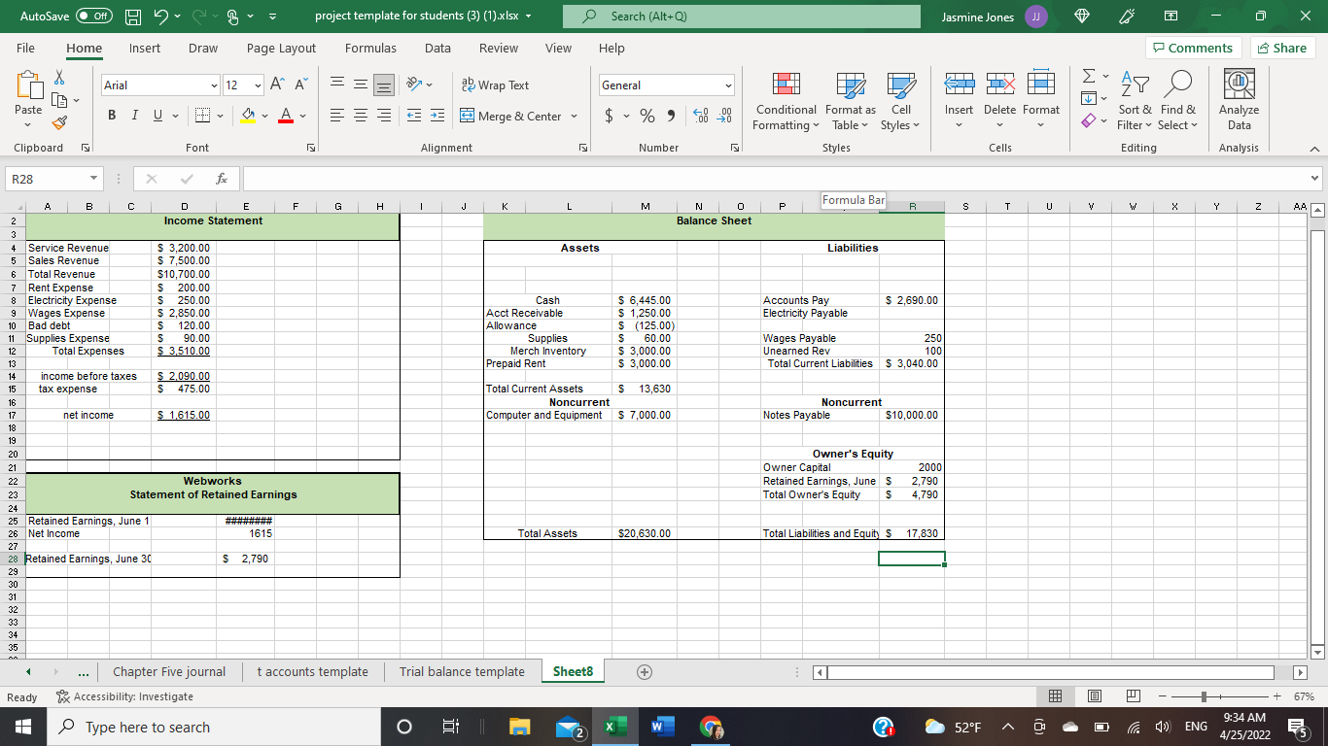Toggle Bold formatting

[111, 115]
